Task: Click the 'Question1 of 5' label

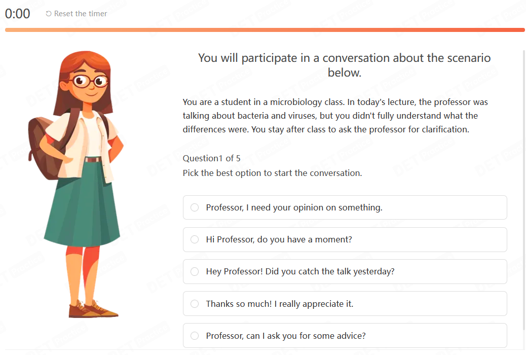Action: click(211, 158)
